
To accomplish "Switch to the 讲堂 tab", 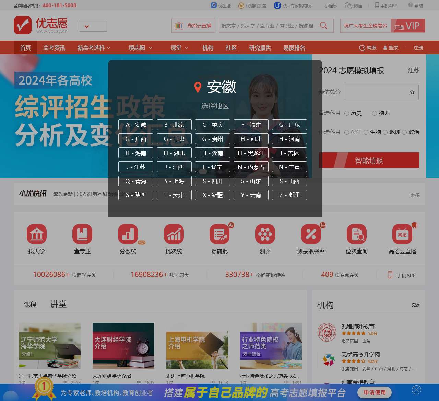I will (x=58, y=304).
